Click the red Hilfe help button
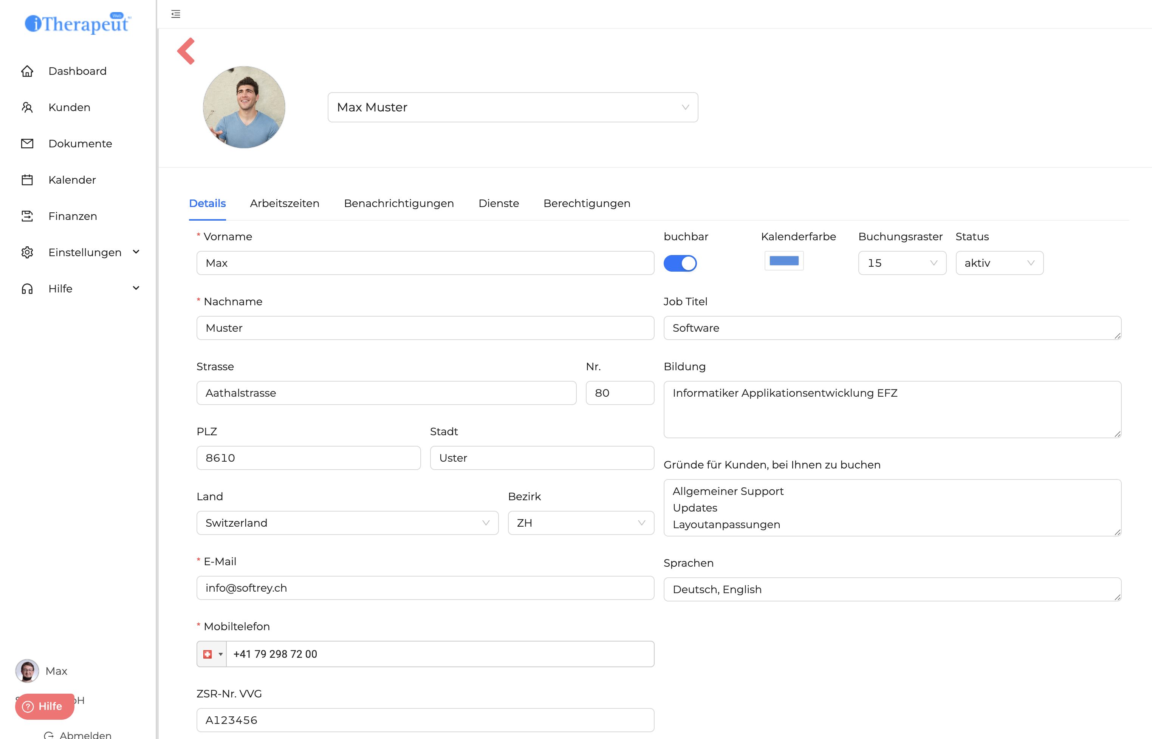Screen dimensions: 1152x739 click(x=44, y=706)
